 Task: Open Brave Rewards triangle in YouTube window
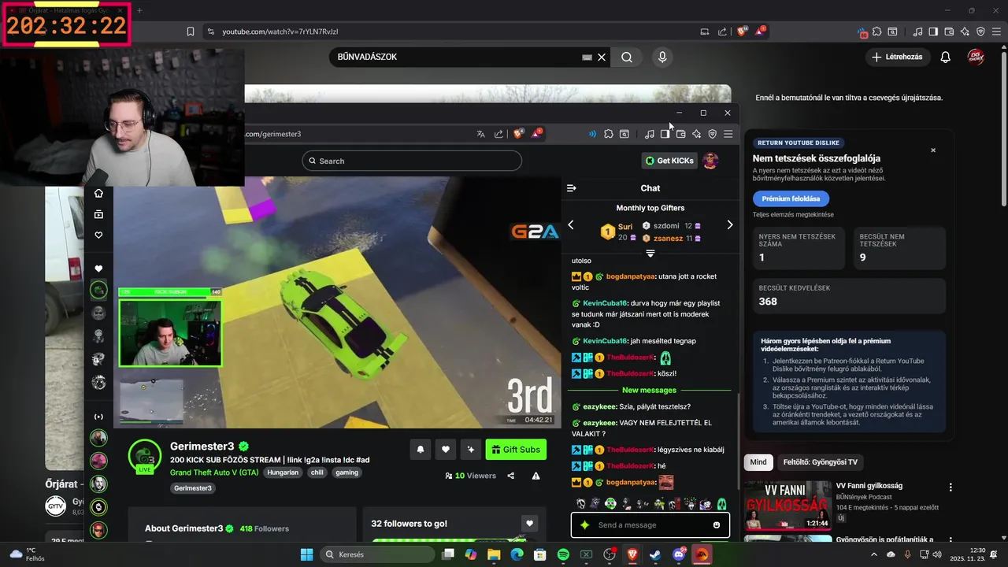coord(760,31)
